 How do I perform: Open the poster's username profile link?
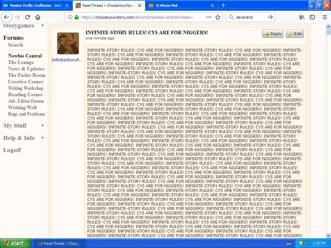click(x=67, y=60)
